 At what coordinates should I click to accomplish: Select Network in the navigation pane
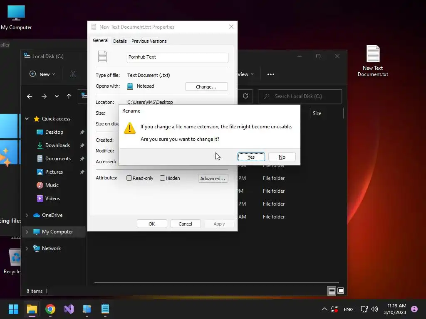coord(51,248)
